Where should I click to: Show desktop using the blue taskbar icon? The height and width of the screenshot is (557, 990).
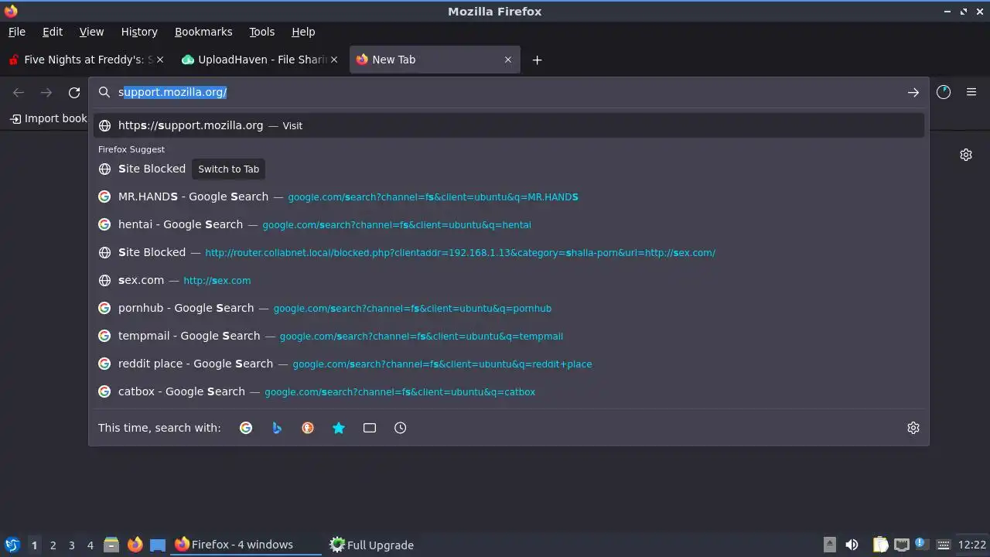point(158,545)
